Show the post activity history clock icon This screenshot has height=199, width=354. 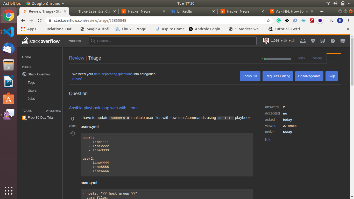[x=73, y=133]
